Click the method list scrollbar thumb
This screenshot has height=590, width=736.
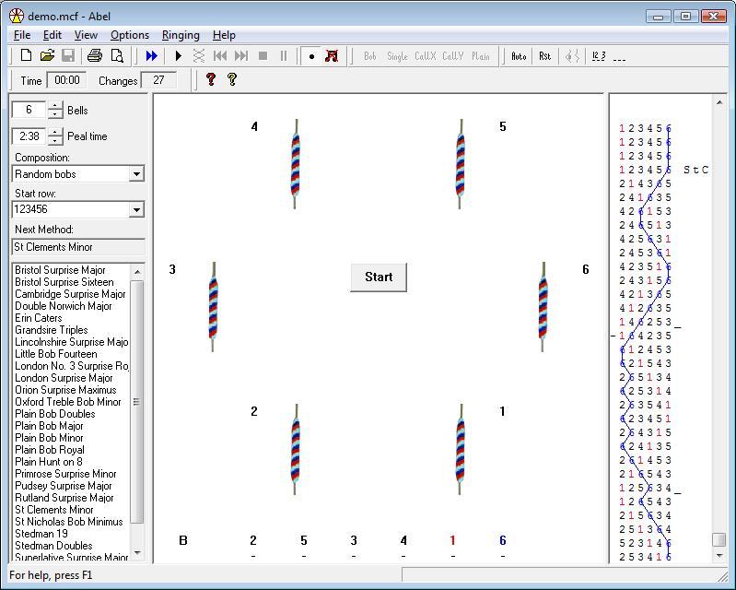(x=136, y=402)
